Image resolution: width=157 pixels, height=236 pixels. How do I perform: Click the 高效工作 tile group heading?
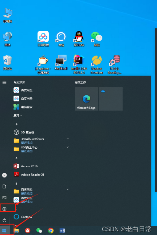tap(80, 82)
